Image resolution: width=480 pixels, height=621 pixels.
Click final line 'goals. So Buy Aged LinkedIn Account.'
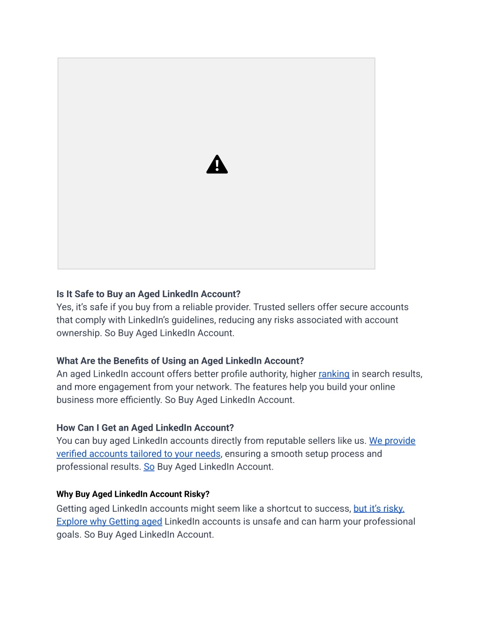coord(135,535)
